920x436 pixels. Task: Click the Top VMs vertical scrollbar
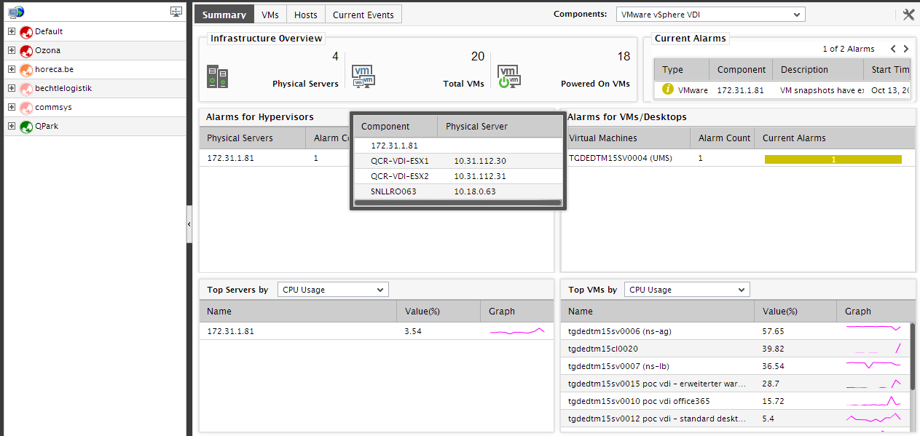(913, 357)
